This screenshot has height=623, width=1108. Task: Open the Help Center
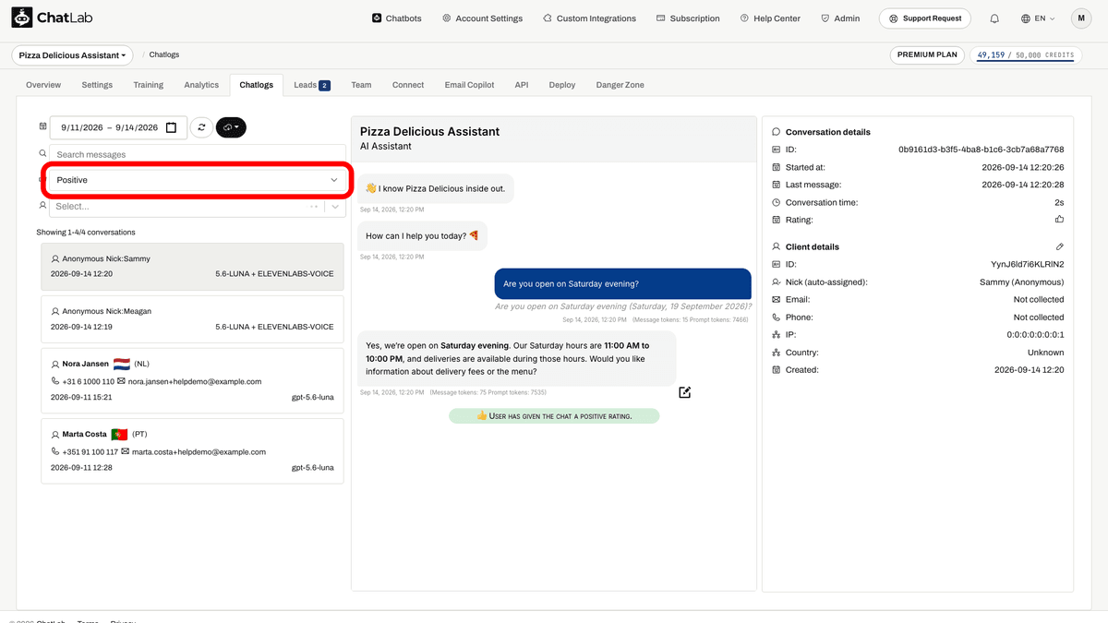click(771, 18)
